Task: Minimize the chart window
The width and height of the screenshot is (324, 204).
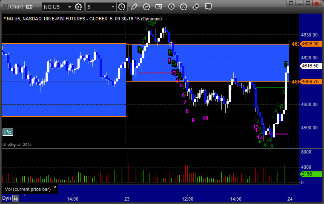Action: tap(300, 3)
